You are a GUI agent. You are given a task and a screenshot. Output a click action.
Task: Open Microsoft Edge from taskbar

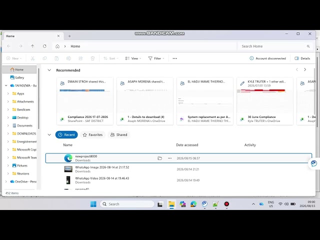point(193,204)
